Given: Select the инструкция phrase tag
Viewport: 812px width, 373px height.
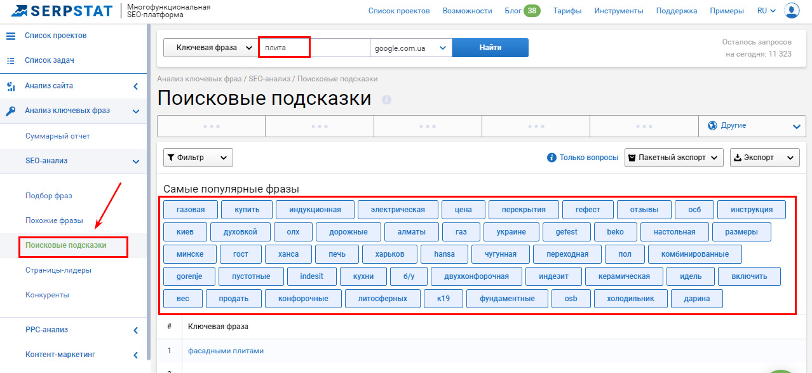Looking at the screenshot, I should [x=752, y=210].
